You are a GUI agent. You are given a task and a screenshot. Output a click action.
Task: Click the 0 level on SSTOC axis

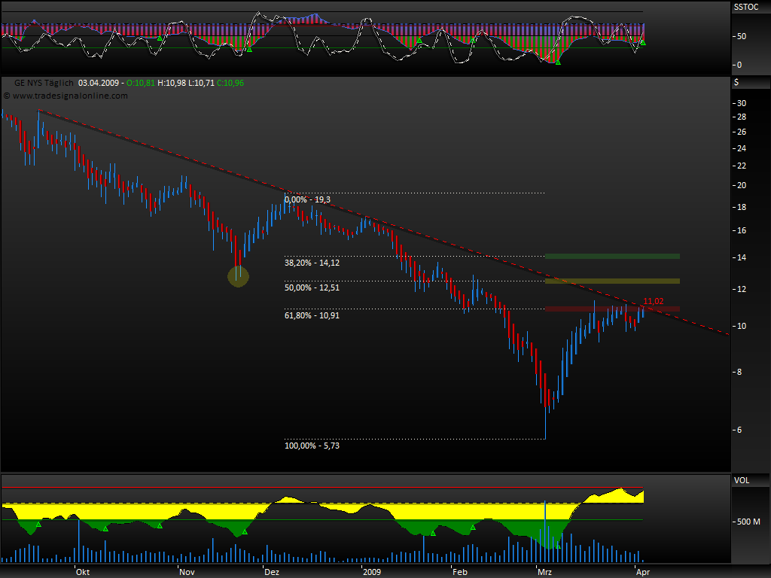click(739, 65)
